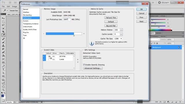Image resolution: width=185 pixels, height=104 pixels.
Task: Select the Brush tool
Action: 3,42
